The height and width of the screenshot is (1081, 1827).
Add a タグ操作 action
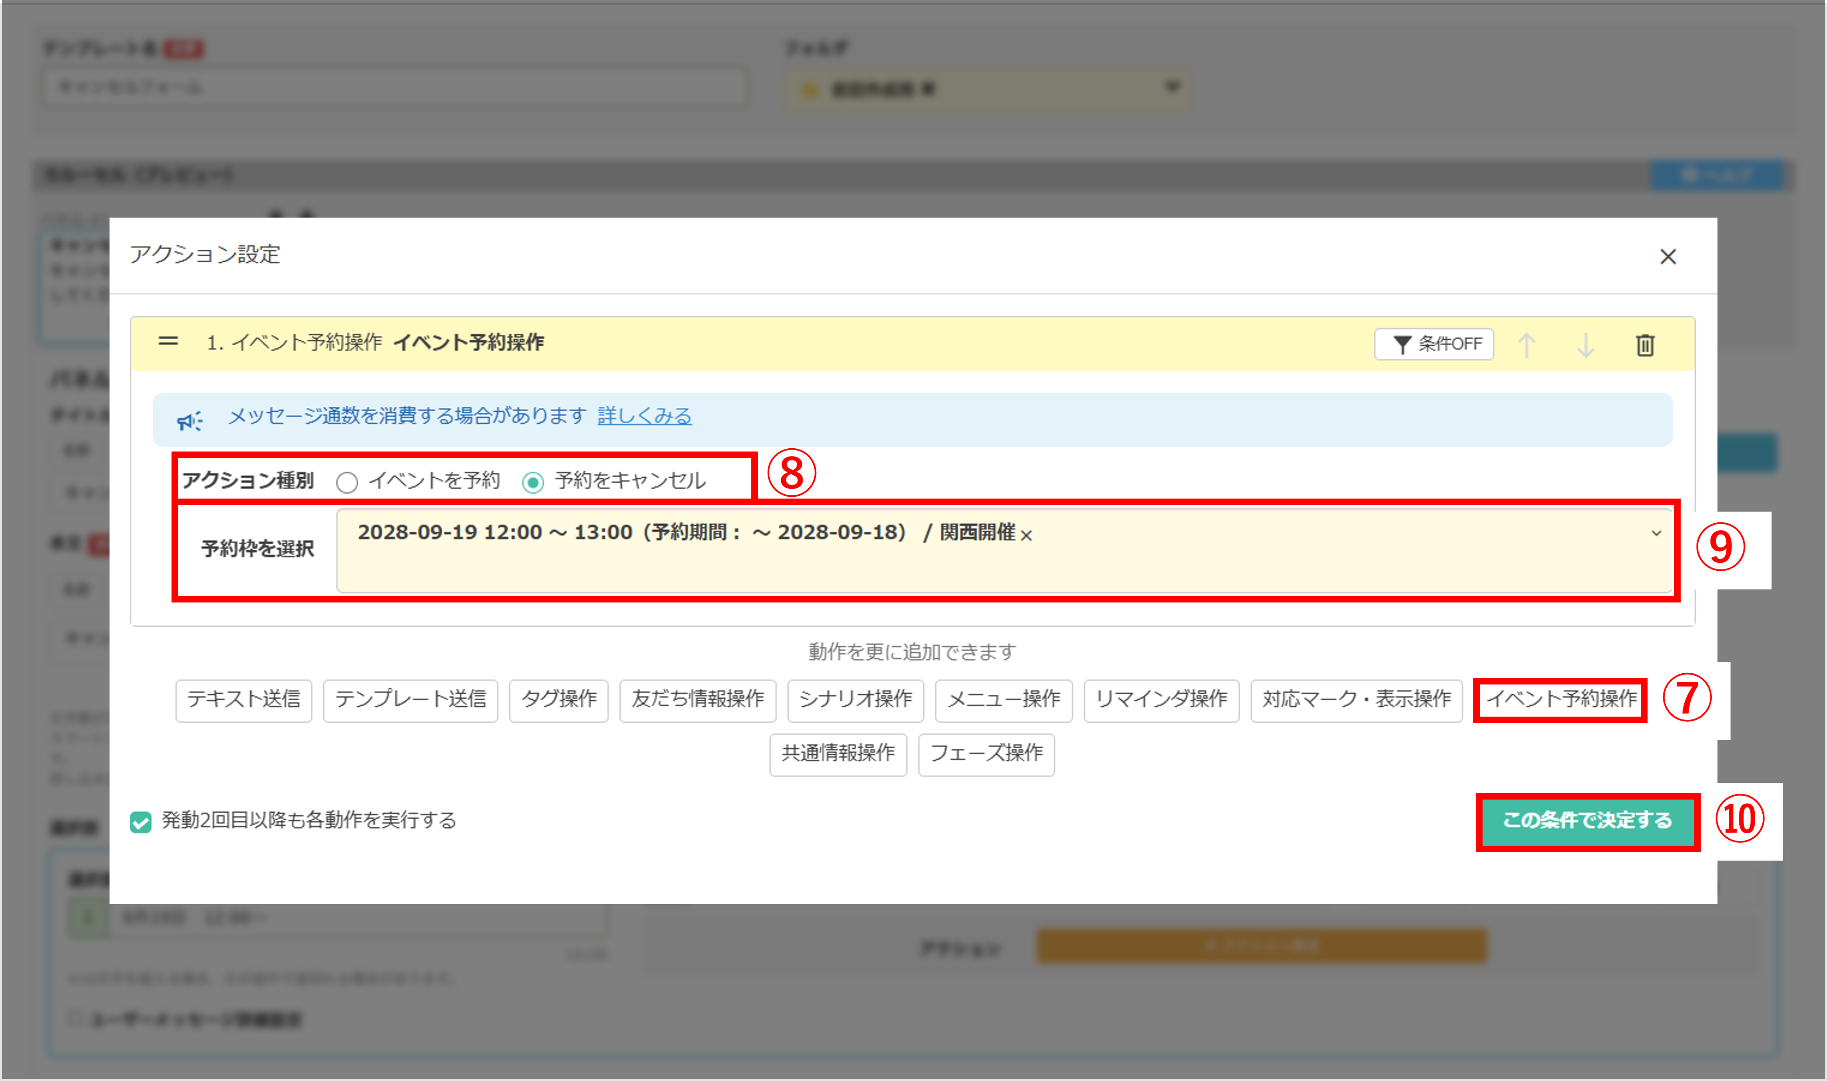558,700
